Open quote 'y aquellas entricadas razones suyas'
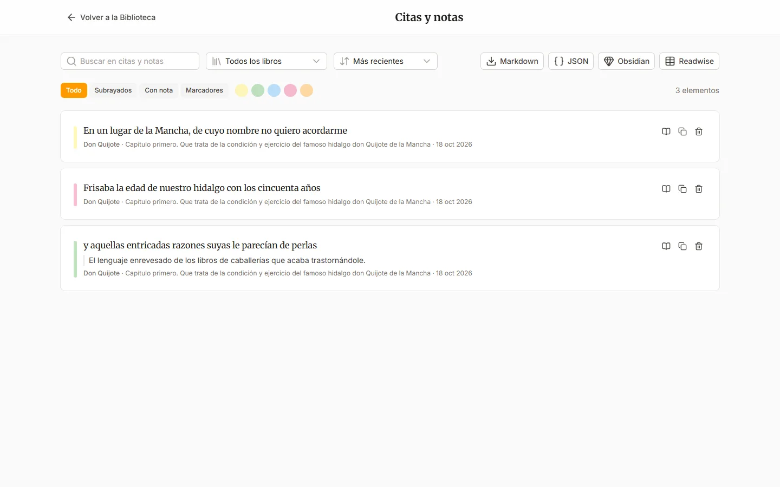 click(200, 245)
